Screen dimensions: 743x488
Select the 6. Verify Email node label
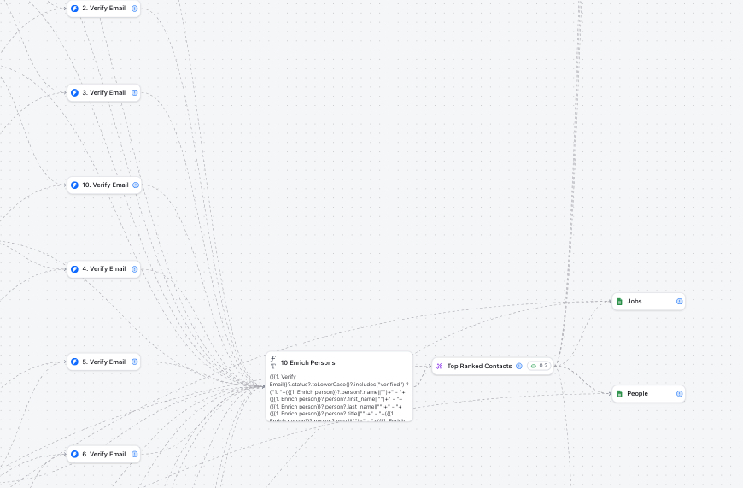tap(104, 454)
